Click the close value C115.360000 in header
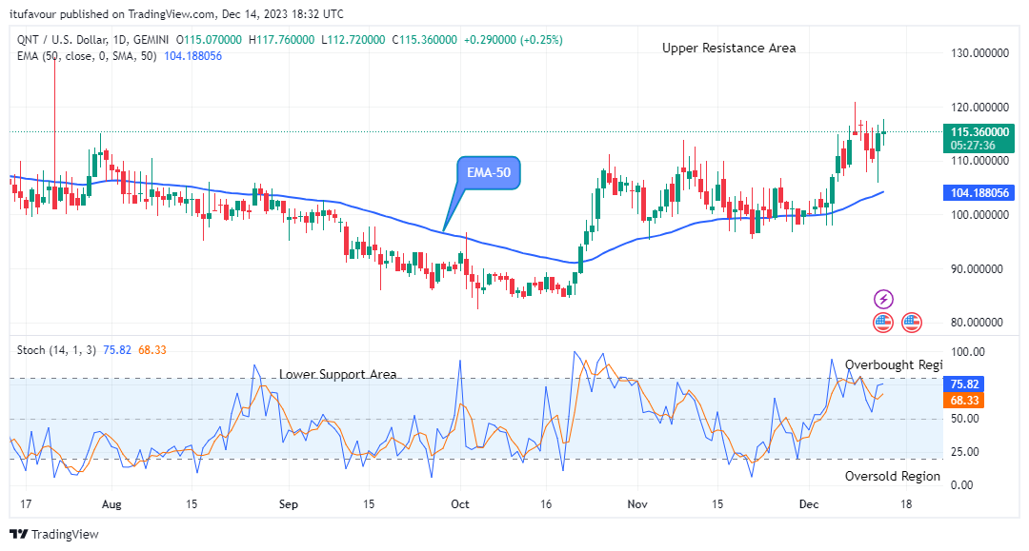Viewport: 1029px width, 551px height. [x=425, y=40]
